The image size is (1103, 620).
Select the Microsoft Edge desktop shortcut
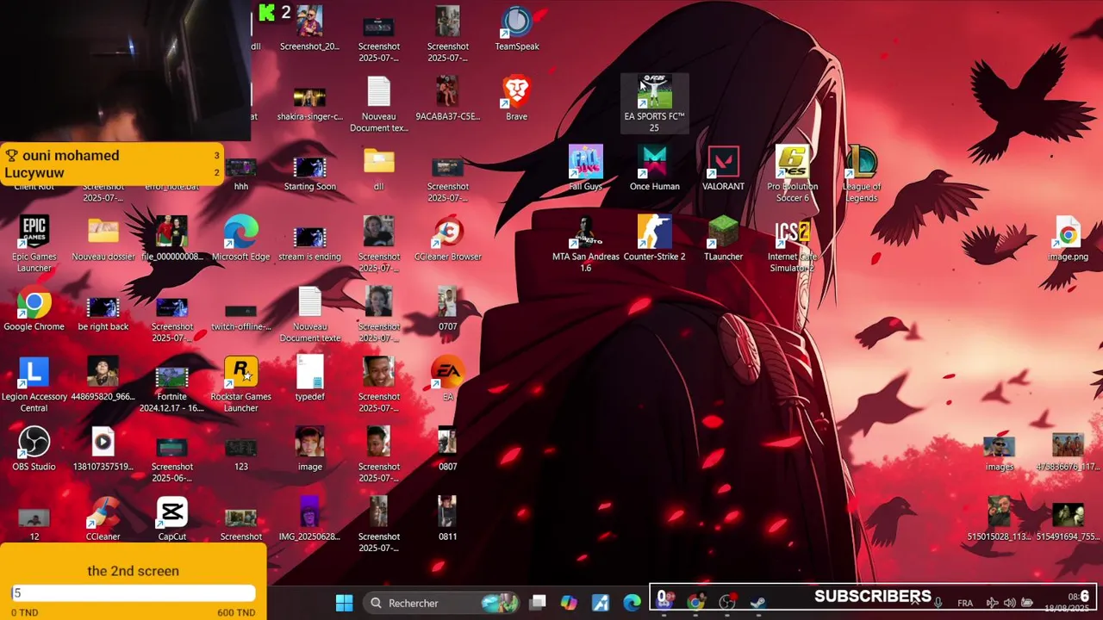tap(241, 239)
